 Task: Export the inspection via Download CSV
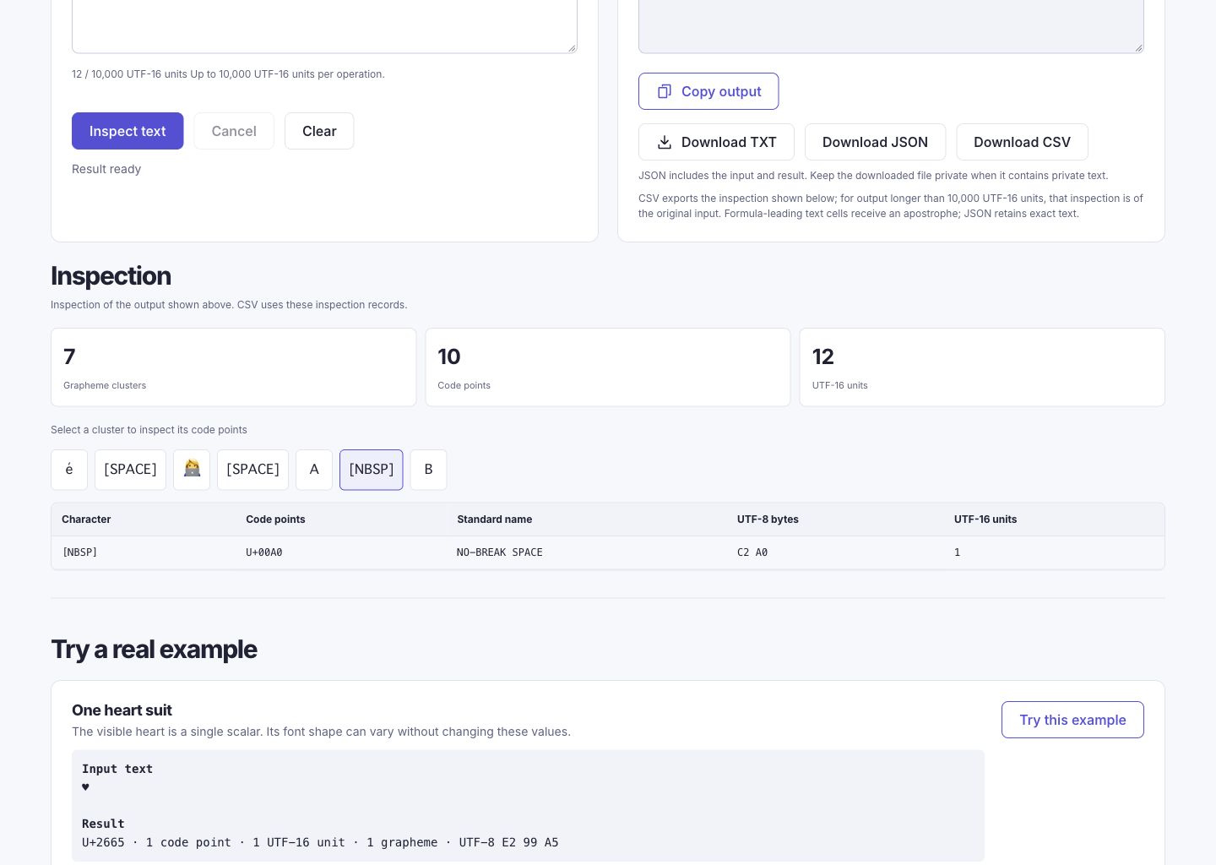point(1022,142)
